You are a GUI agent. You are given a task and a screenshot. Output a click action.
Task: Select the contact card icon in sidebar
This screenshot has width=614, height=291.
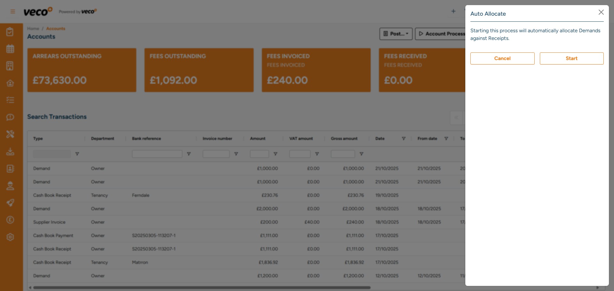(x=11, y=169)
